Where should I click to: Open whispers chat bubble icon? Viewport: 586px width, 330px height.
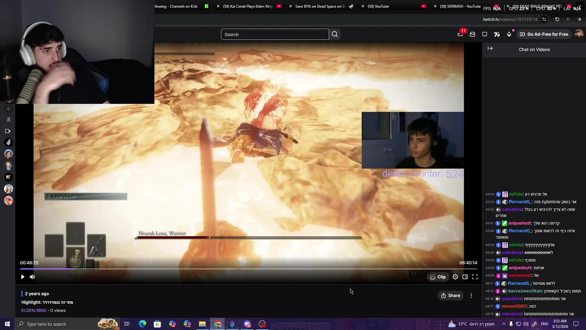tap(485, 34)
